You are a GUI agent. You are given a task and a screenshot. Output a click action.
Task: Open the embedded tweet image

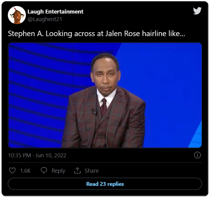105,95
